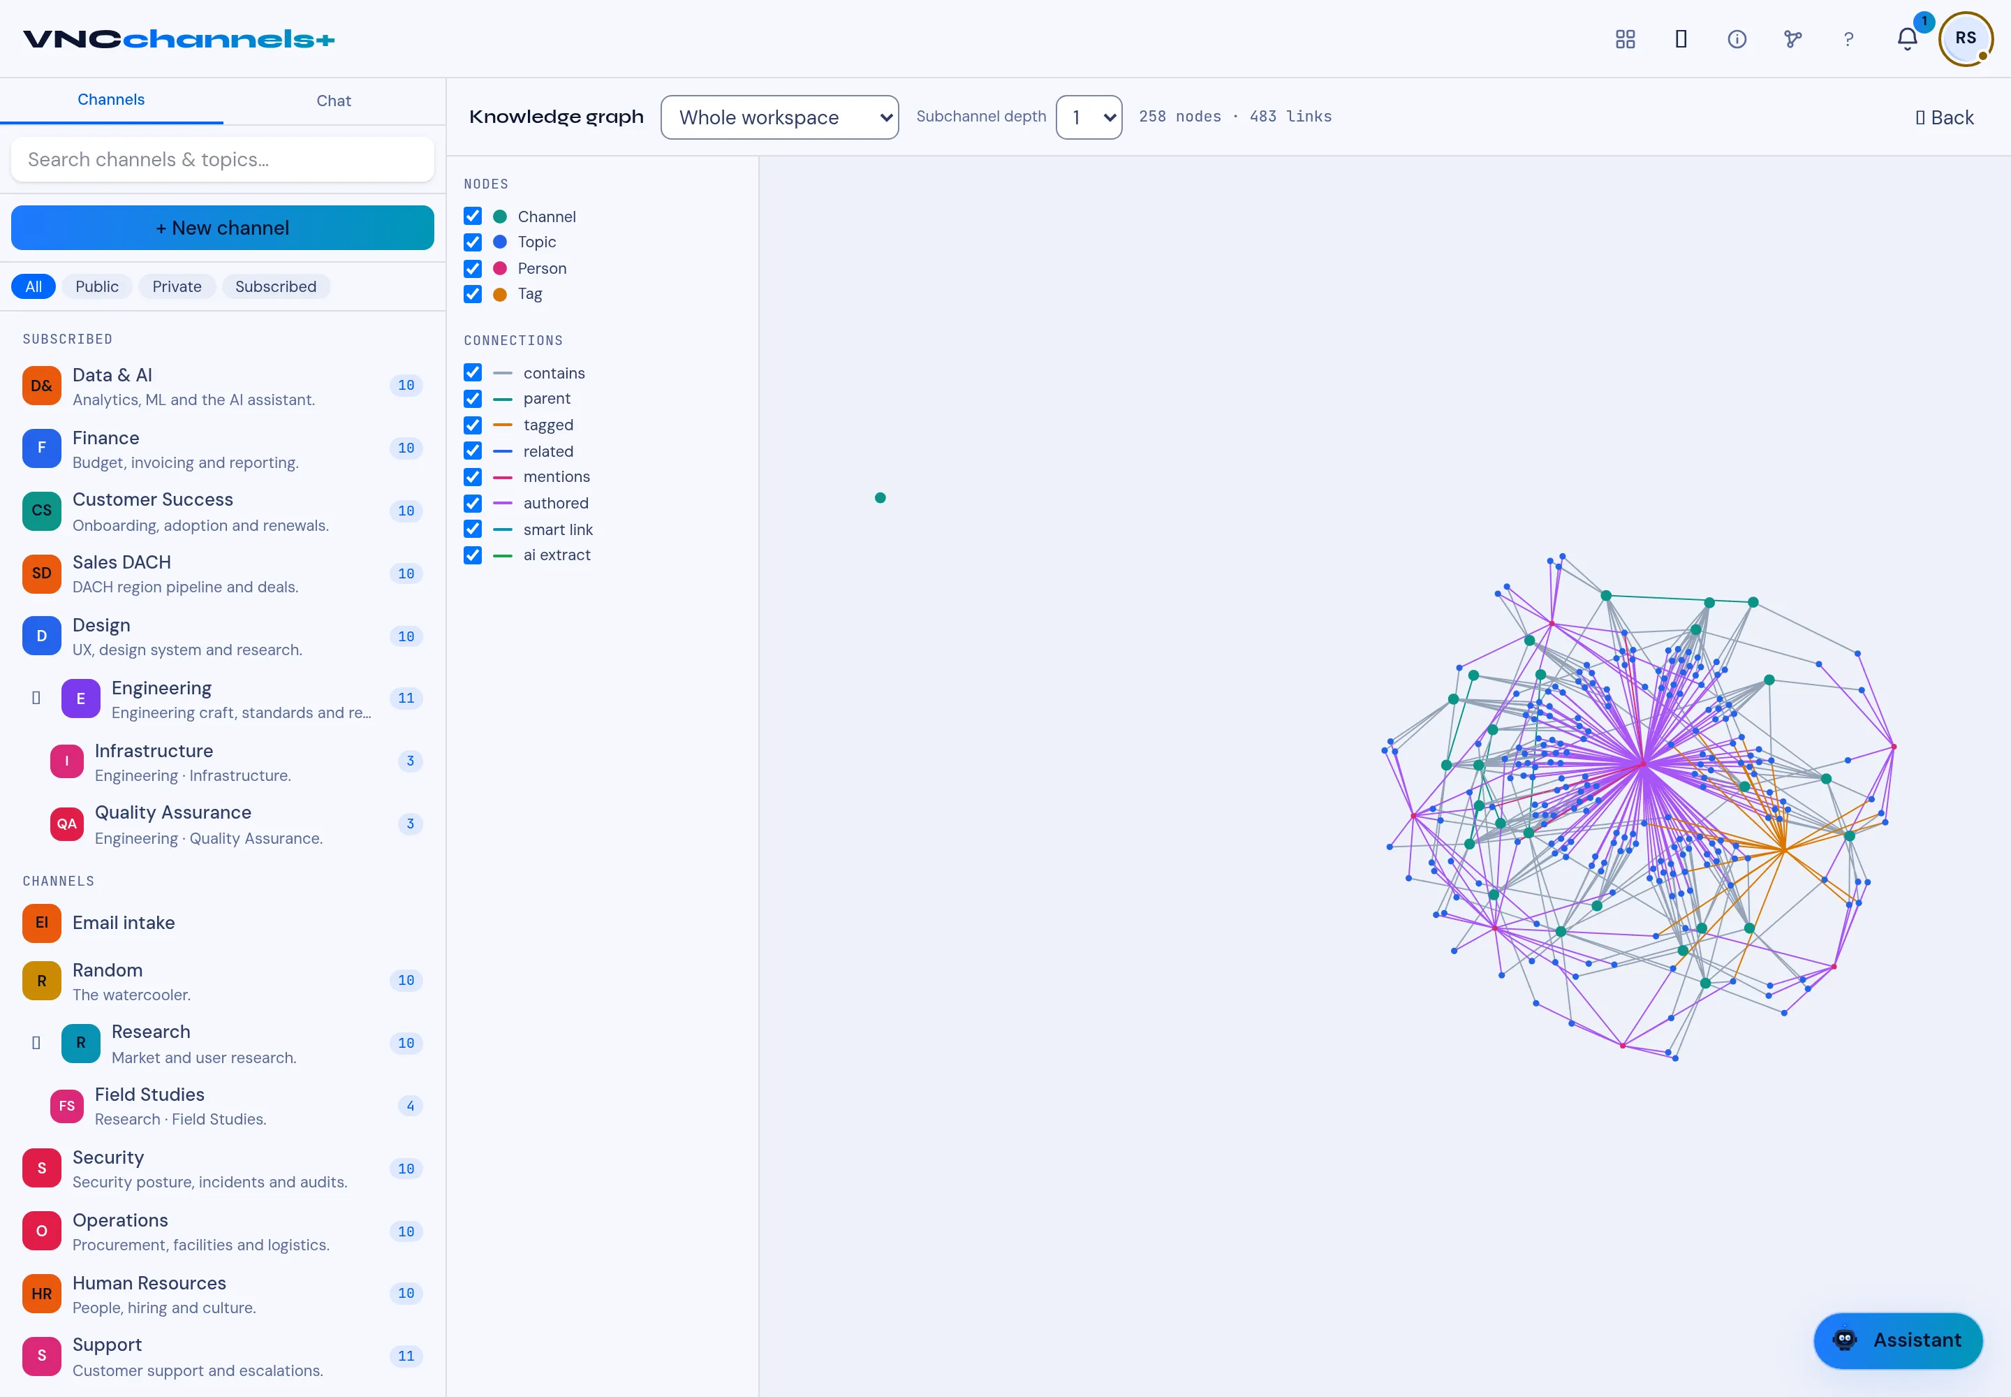
Task: Click the Human Resources HR avatar
Action: point(42,1294)
